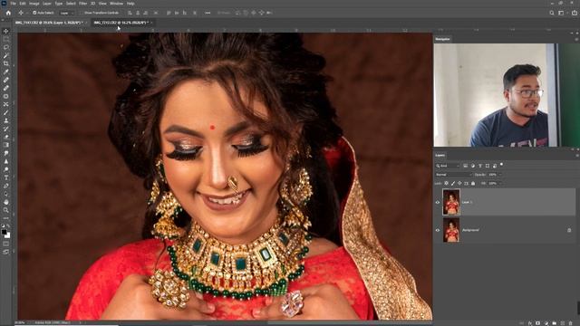This screenshot has height=326, width=580.
Task: Filter for adjustment layers
Action: pyautogui.click(x=473, y=166)
